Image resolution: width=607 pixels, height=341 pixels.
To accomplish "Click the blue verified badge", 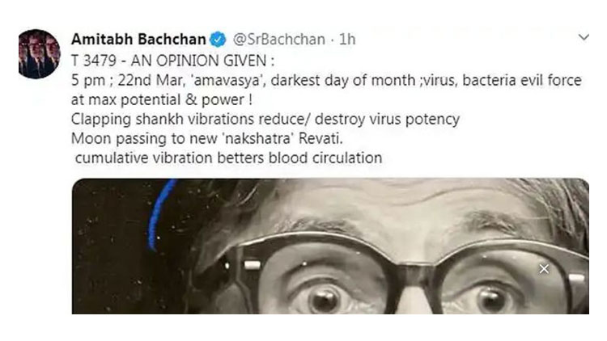I will (x=218, y=39).
